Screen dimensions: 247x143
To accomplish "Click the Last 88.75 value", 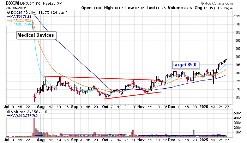I will (x=156, y=8).
